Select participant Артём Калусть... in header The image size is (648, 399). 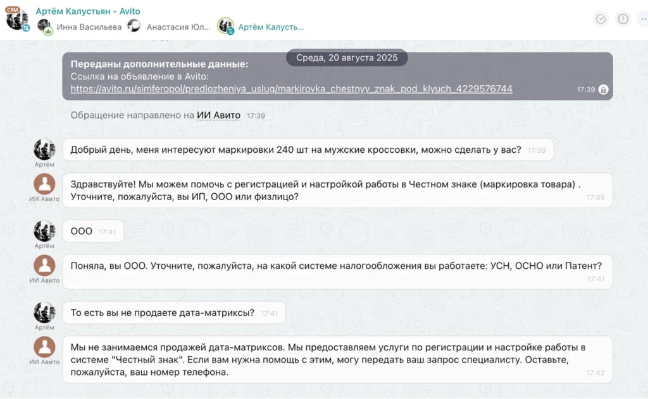[271, 27]
